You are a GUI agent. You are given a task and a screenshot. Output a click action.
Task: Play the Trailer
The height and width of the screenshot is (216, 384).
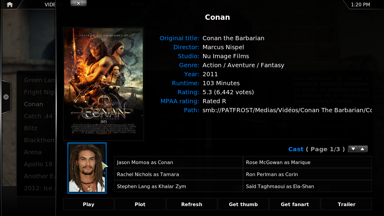[346, 204]
